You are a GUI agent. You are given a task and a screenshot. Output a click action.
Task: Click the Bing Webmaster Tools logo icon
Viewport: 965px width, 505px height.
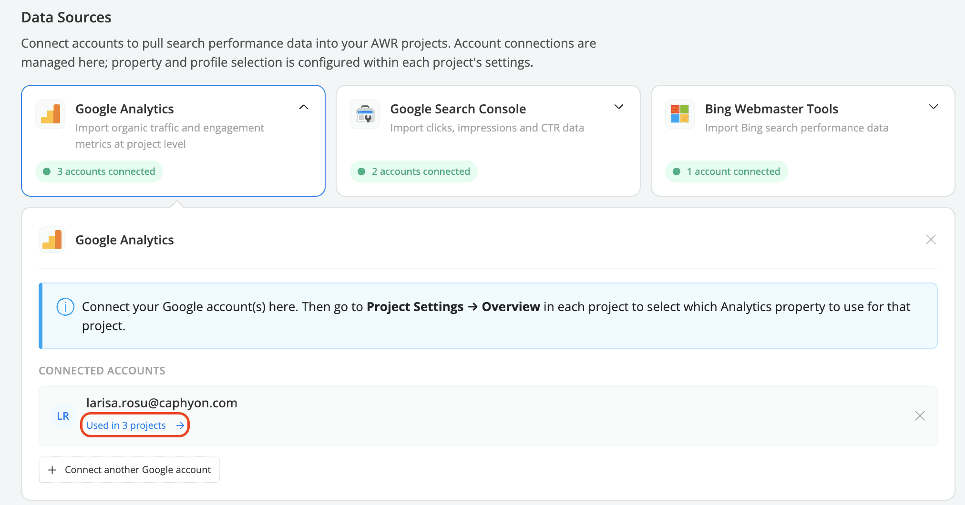click(680, 114)
